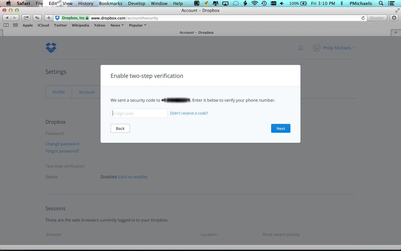Expand the News bookmarks folder
The width and height of the screenshot is (401, 251).
[x=117, y=25]
